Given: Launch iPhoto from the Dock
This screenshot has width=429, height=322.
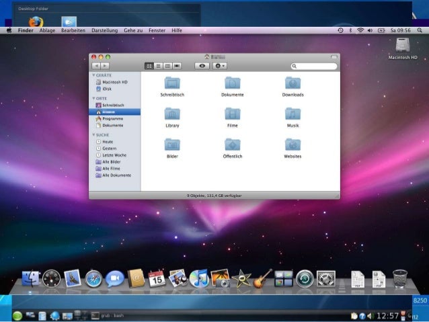Looking at the screenshot, I should tap(221, 278).
